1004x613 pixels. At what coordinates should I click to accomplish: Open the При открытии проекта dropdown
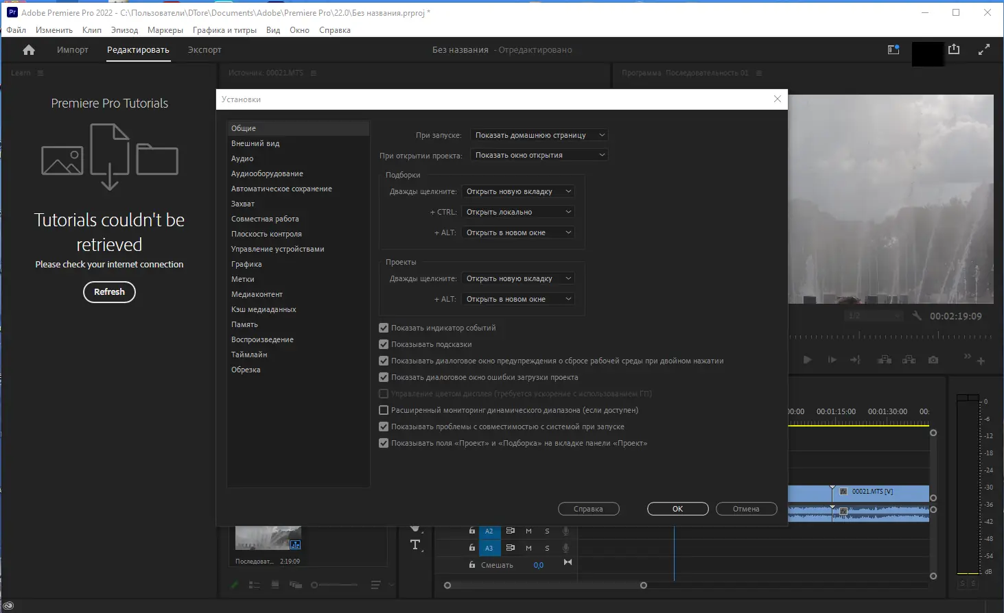point(539,155)
